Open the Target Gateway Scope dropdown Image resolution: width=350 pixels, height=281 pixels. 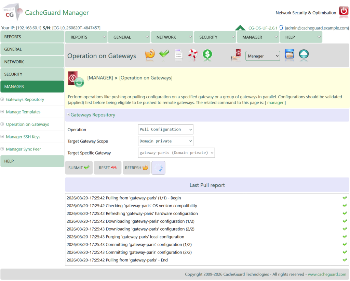coord(166,141)
